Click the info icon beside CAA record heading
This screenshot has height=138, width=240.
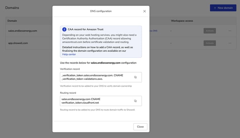click(64, 29)
